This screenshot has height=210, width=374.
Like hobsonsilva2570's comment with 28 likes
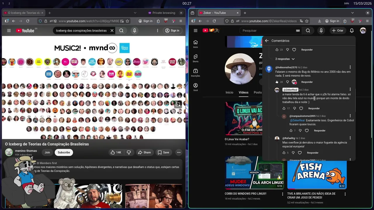277,82
